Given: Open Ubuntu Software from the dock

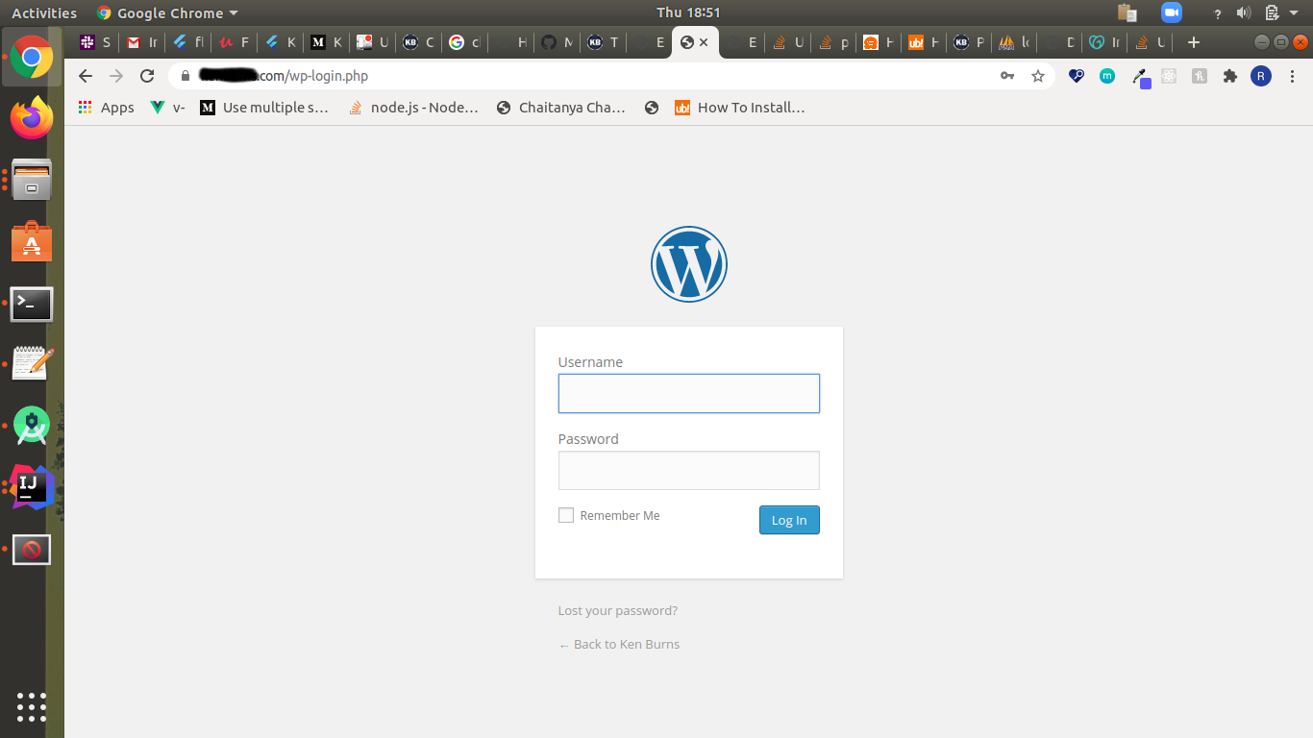Looking at the screenshot, I should pos(32,241).
